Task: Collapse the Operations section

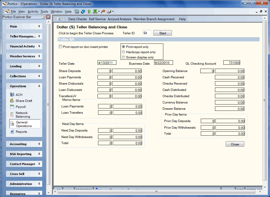Action: [24, 86]
